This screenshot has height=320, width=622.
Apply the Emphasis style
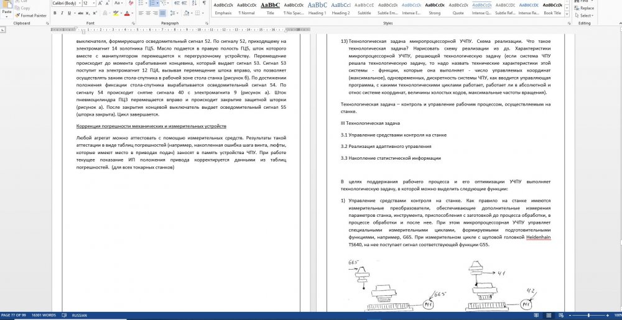point(223,9)
